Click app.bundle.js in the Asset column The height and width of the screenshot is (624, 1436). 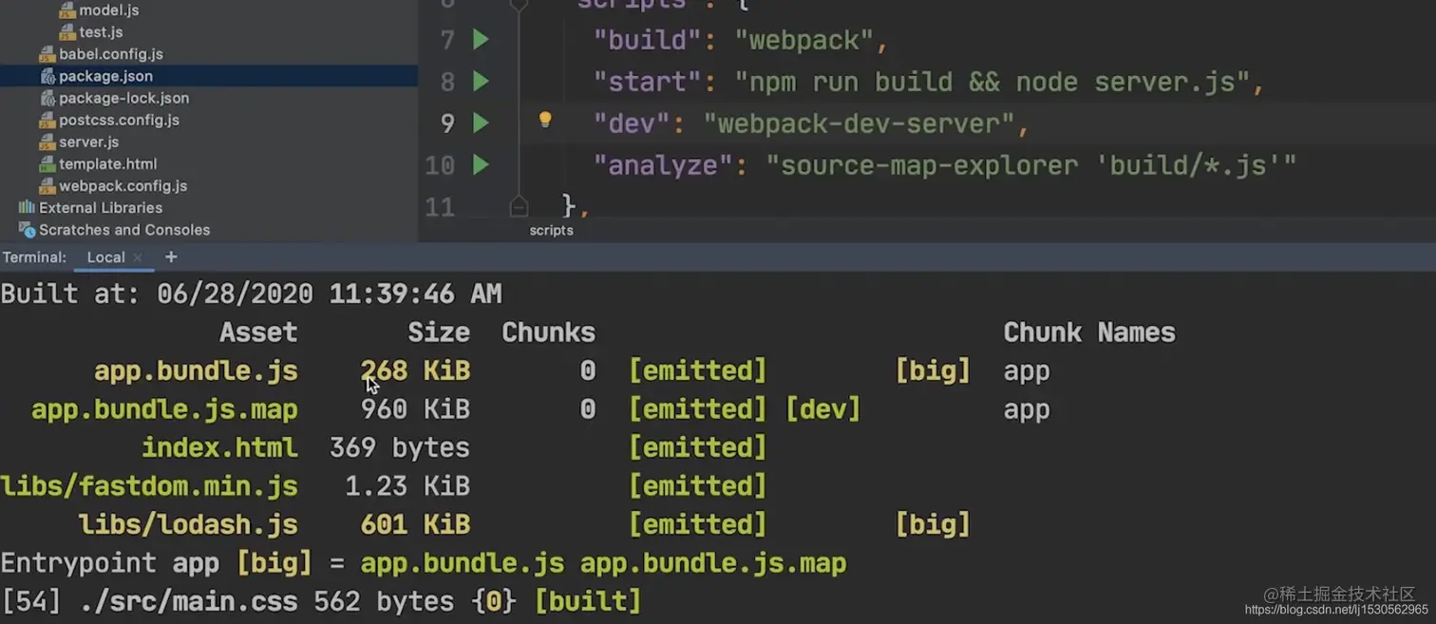point(196,371)
